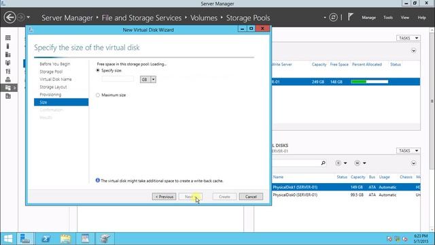
Task: Open the notifications flag icon
Action: pos(351,17)
